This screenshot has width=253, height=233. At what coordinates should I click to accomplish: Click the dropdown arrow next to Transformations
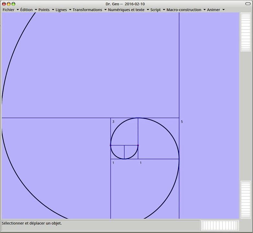(x=105, y=10)
